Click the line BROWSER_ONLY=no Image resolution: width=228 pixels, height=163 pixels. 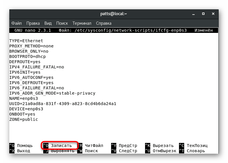[29, 51]
